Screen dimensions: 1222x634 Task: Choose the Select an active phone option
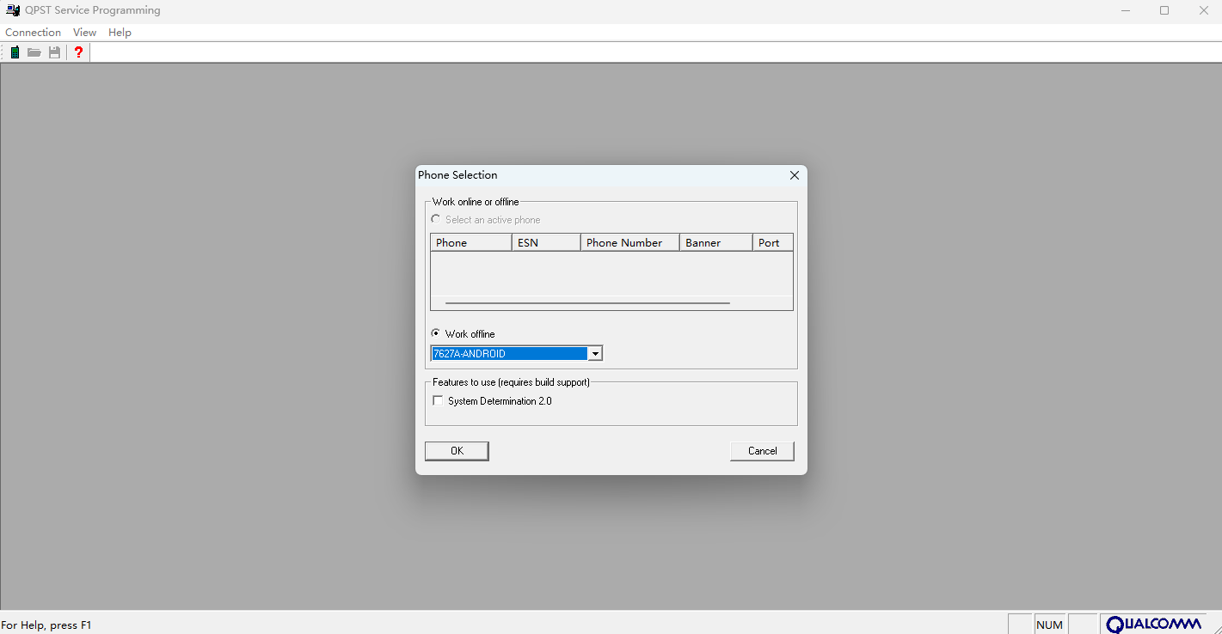[436, 220]
